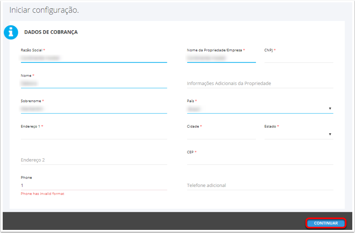
Task: Click the blue info icon beside Dados de Cobrança
Action: 11,33
